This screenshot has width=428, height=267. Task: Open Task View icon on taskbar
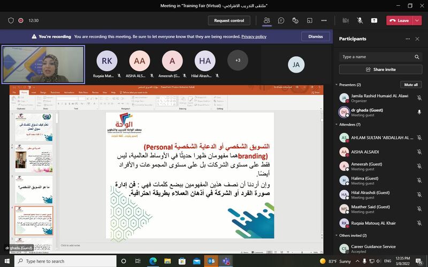138,261
